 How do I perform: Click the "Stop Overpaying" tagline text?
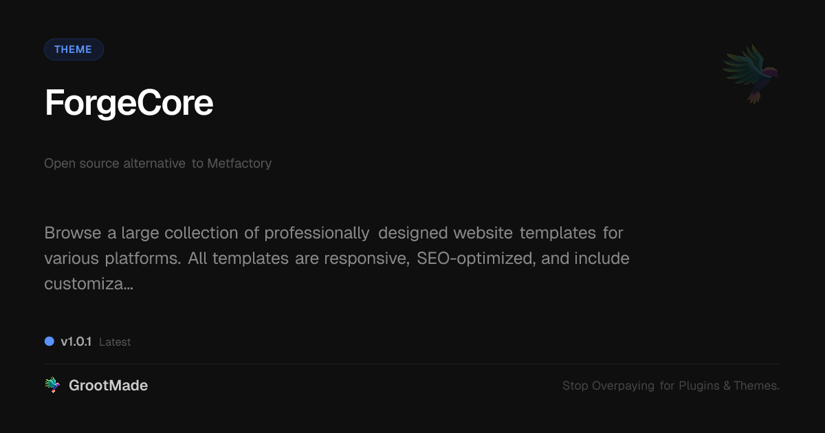click(x=608, y=386)
